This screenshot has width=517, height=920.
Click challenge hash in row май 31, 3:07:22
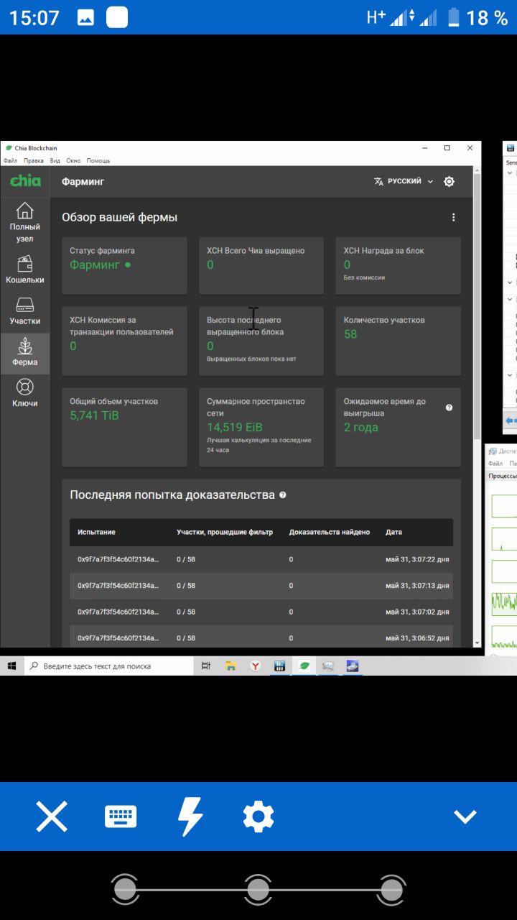[118, 559]
